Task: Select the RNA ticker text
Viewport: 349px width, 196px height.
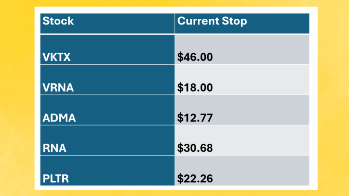Action: coord(54,148)
